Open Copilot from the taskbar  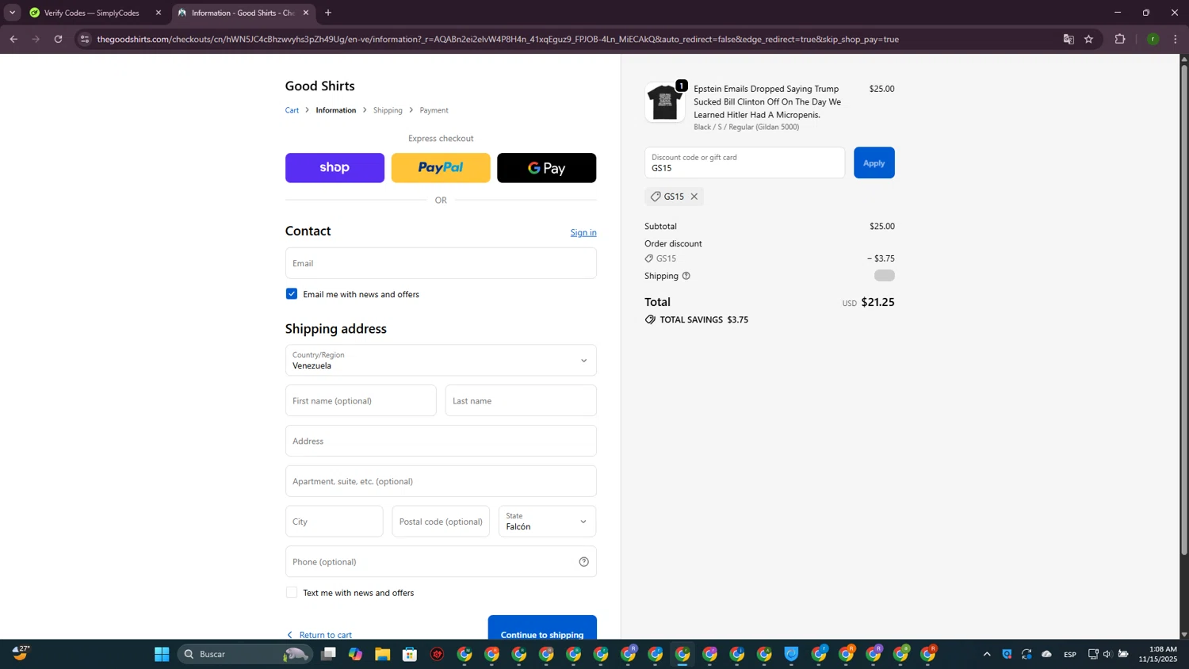point(355,654)
